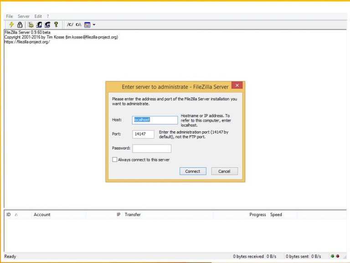Open the Edit menu
Viewport: 350px width, 263px height.
pyautogui.click(x=38, y=16)
